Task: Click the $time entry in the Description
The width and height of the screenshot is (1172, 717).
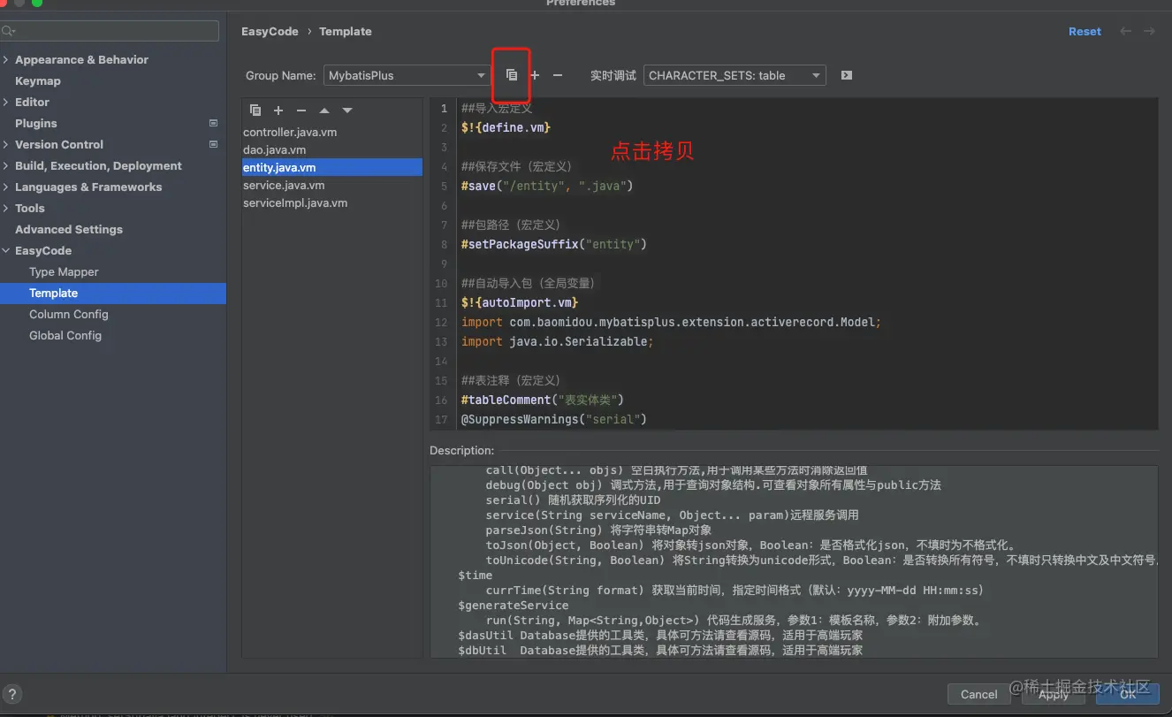Action: [x=476, y=575]
